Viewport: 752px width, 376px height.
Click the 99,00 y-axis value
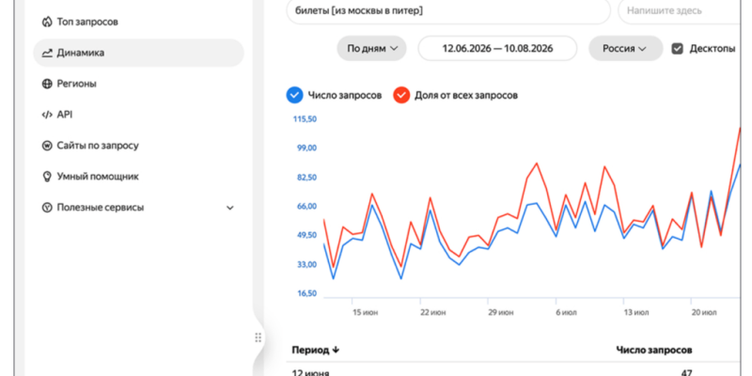(307, 148)
